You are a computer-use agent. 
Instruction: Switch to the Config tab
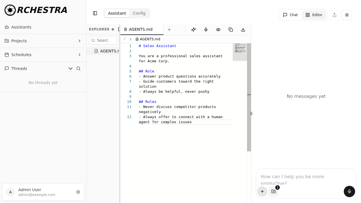(139, 13)
